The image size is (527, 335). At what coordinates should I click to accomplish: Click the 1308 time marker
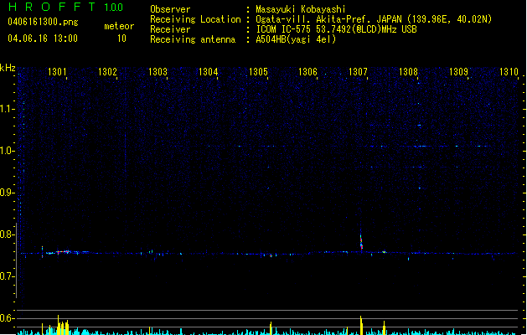408,72
